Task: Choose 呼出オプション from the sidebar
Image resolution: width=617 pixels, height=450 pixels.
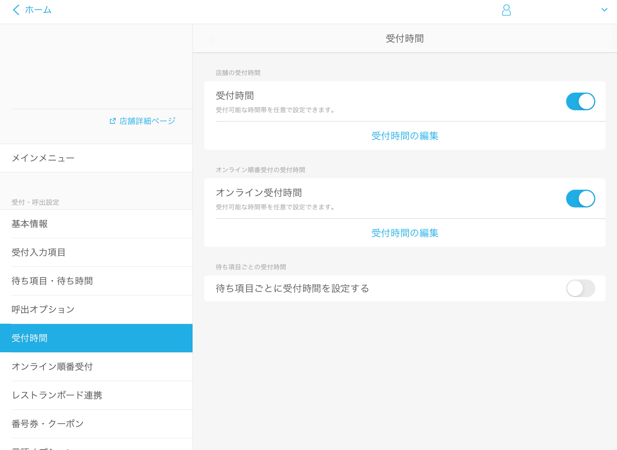Action: coord(43,310)
